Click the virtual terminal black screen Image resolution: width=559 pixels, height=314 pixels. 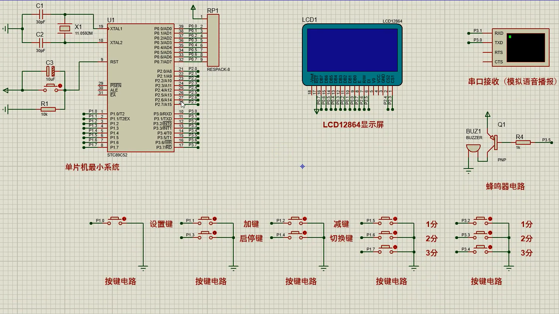(525, 47)
